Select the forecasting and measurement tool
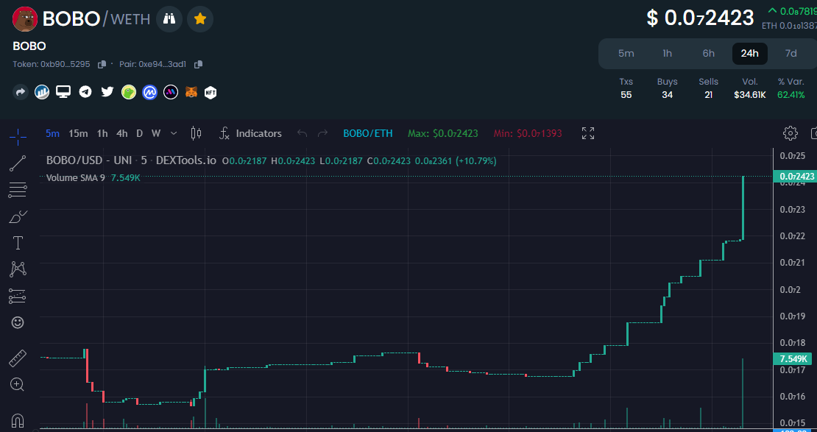This screenshot has height=432, width=817. (18, 297)
